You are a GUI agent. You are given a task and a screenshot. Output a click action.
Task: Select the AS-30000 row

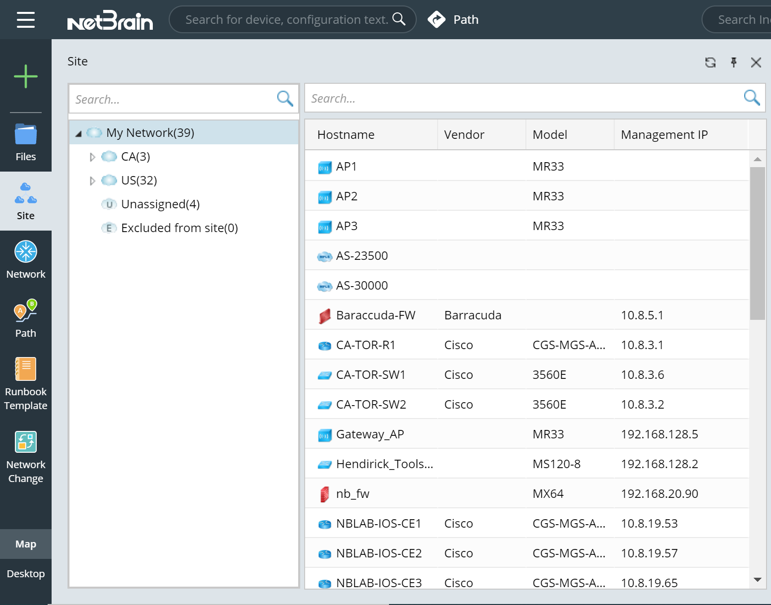[x=527, y=285]
